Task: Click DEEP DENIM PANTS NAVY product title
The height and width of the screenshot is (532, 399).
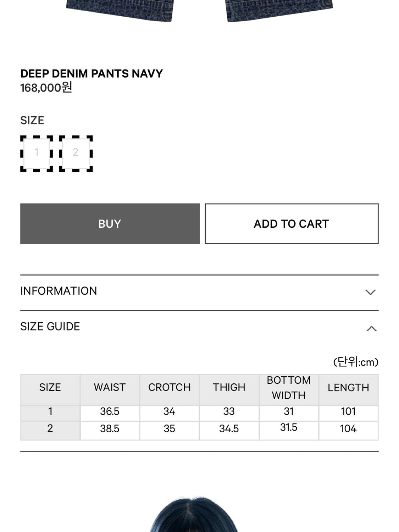Action: (92, 73)
